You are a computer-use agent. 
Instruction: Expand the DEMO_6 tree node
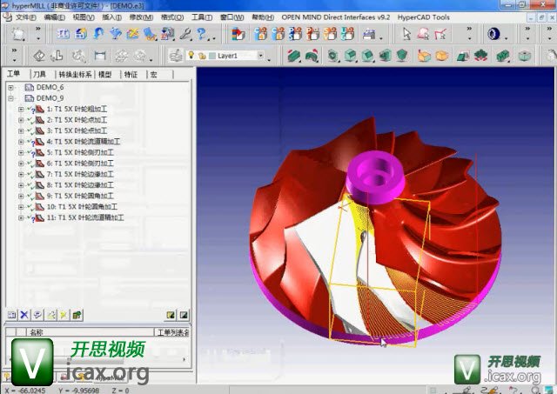pyautogui.click(x=10, y=88)
